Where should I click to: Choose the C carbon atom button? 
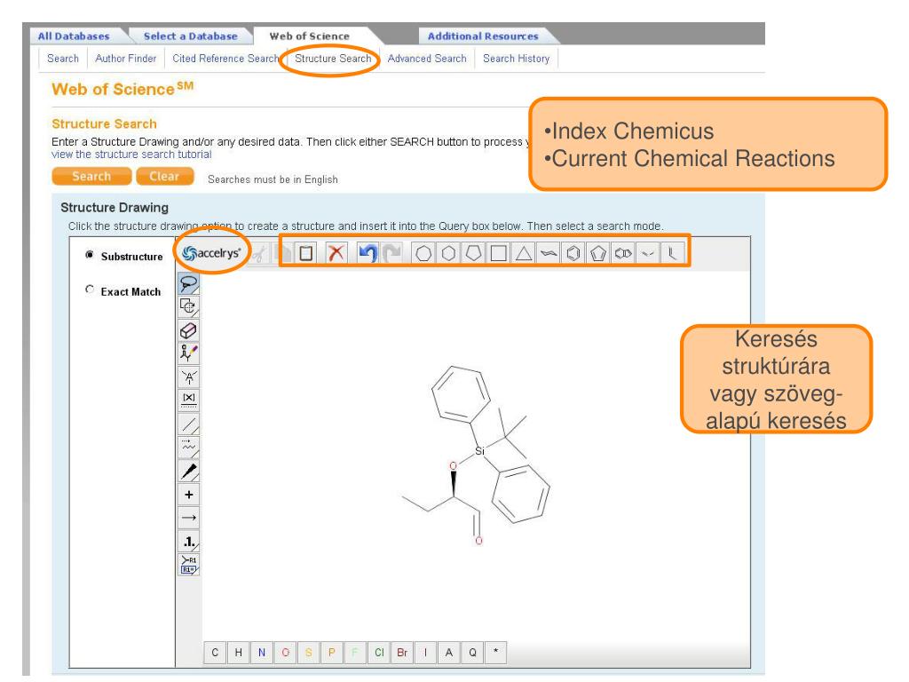pyautogui.click(x=215, y=653)
